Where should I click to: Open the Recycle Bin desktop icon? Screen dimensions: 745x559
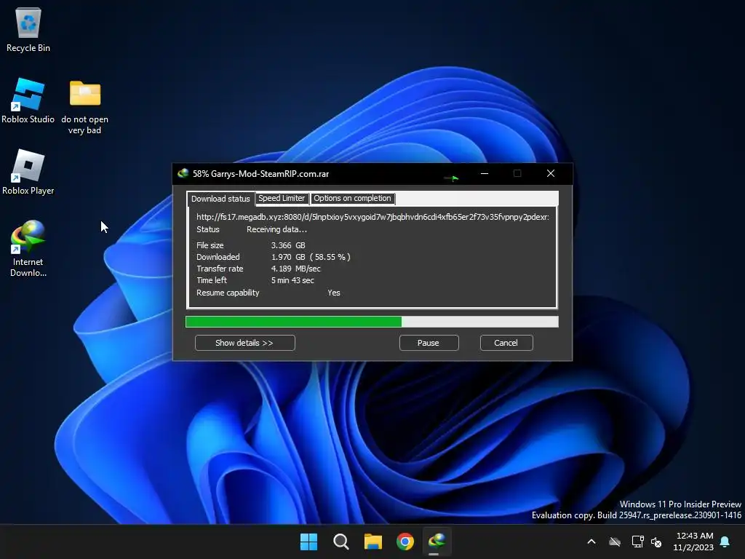coord(28,30)
